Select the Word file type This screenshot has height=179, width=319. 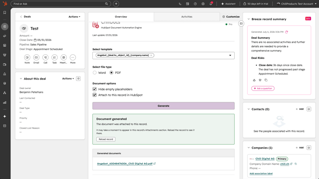[x=95, y=73]
